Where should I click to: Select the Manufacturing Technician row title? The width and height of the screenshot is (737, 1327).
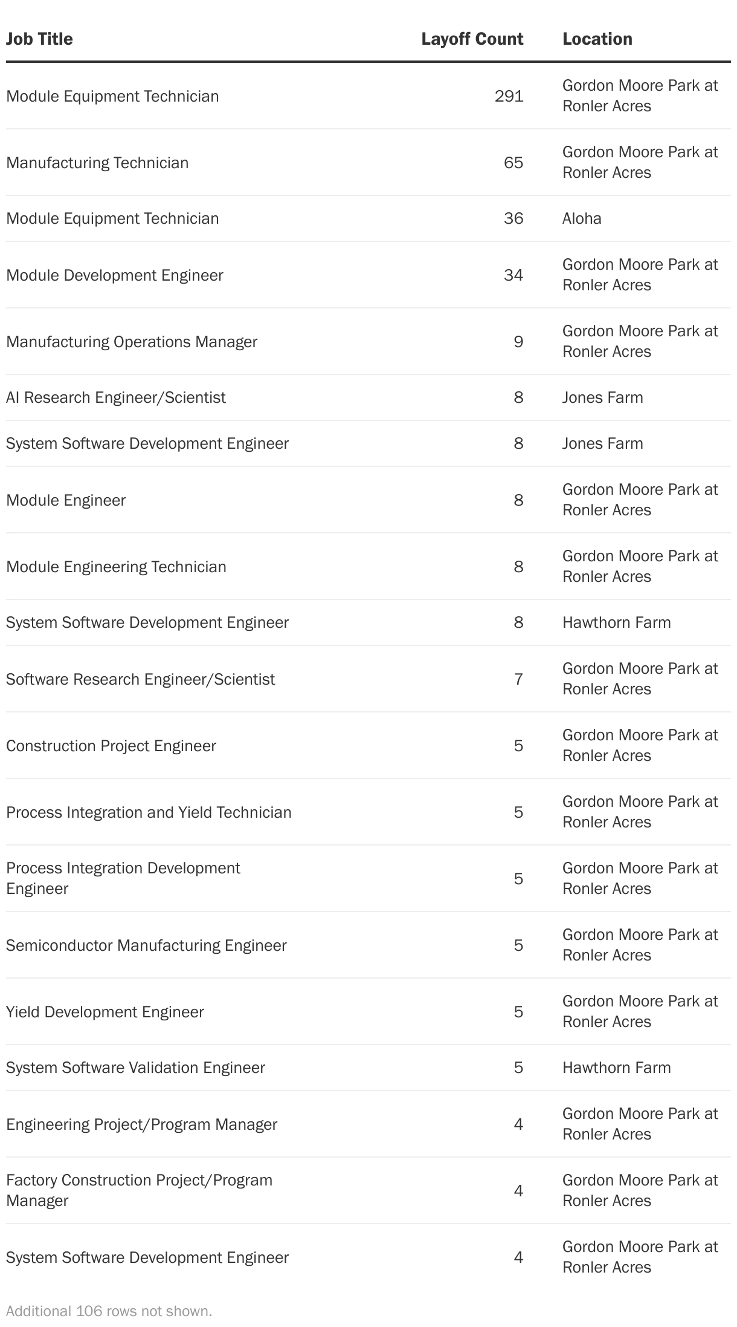click(x=97, y=163)
